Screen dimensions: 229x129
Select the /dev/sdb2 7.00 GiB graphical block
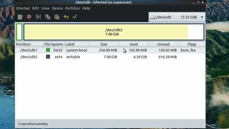pos(114,32)
